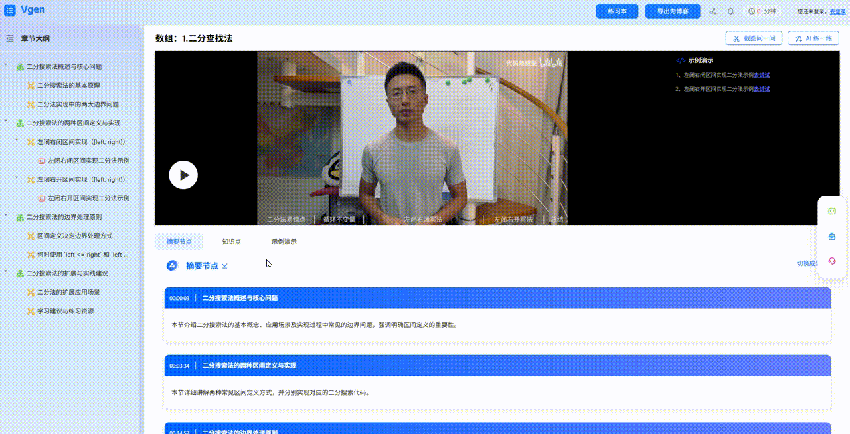The width and height of the screenshot is (850, 434).
Task: Click the 练习本 button
Action: (x=618, y=11)
